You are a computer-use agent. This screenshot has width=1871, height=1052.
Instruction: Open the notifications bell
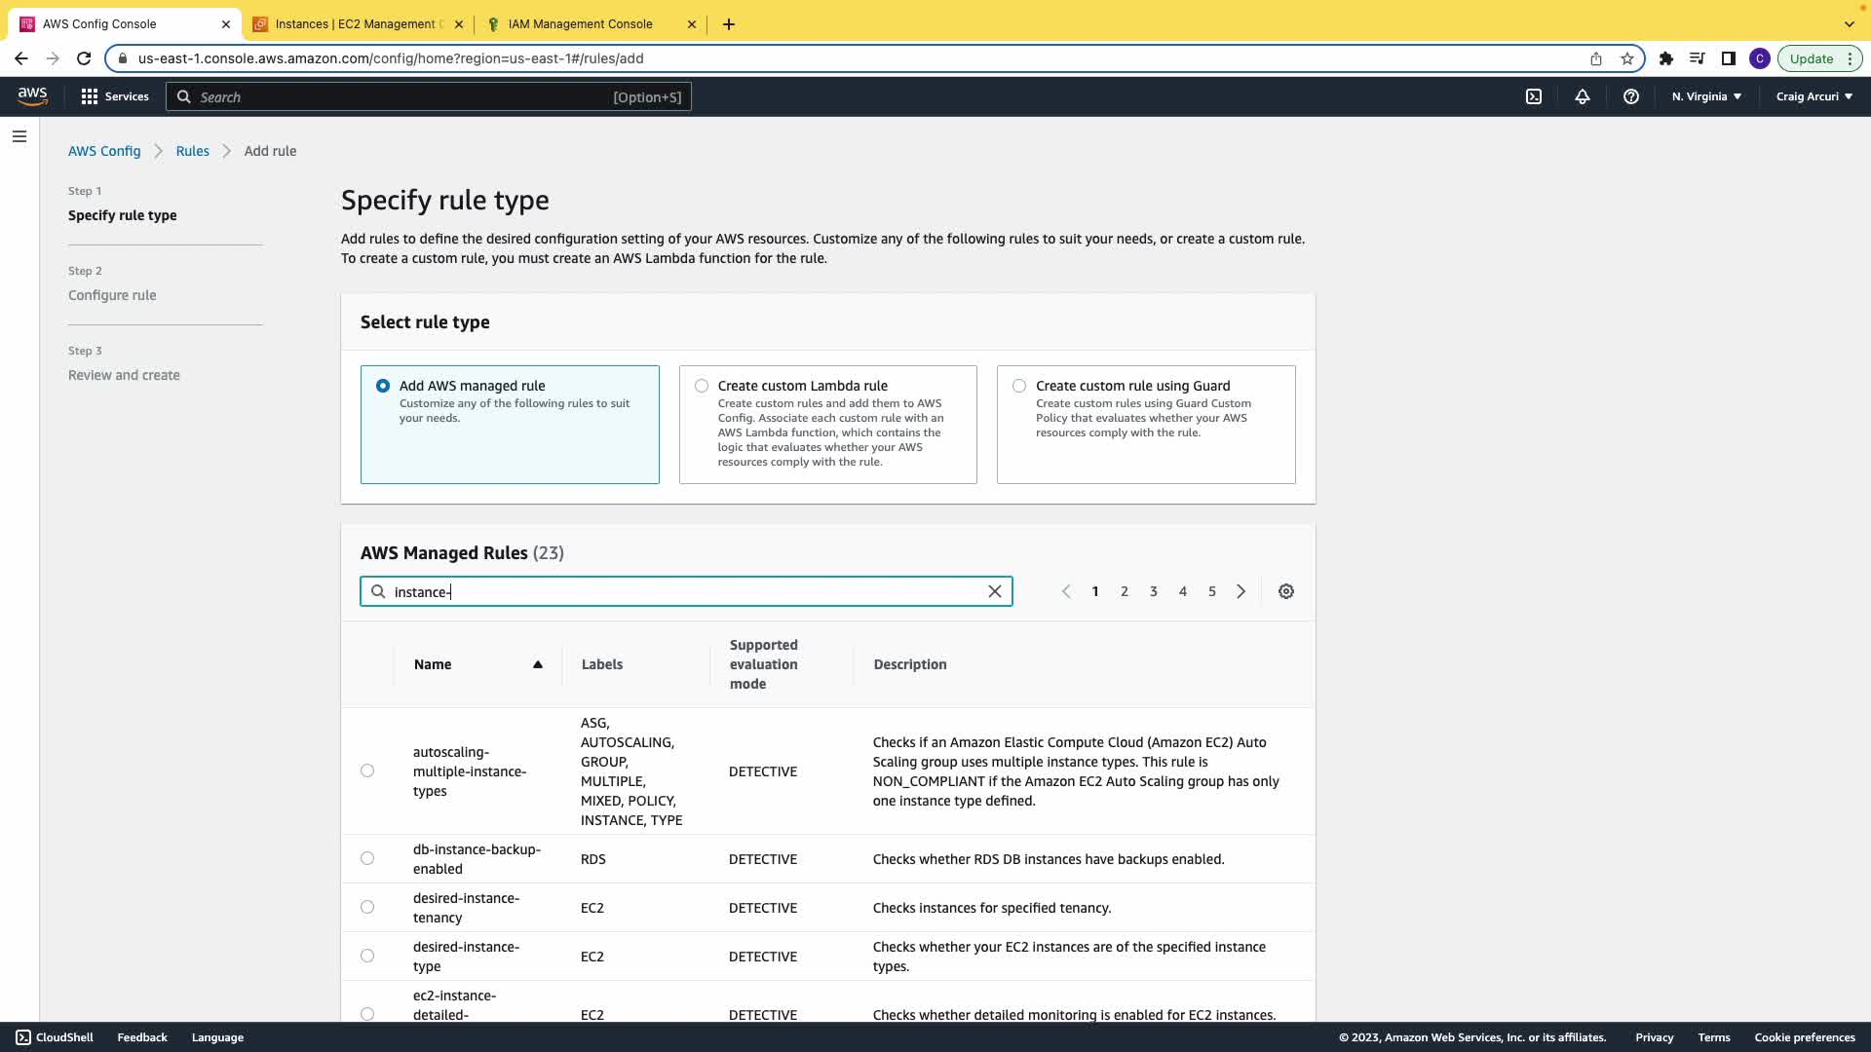click(1582, 96)
